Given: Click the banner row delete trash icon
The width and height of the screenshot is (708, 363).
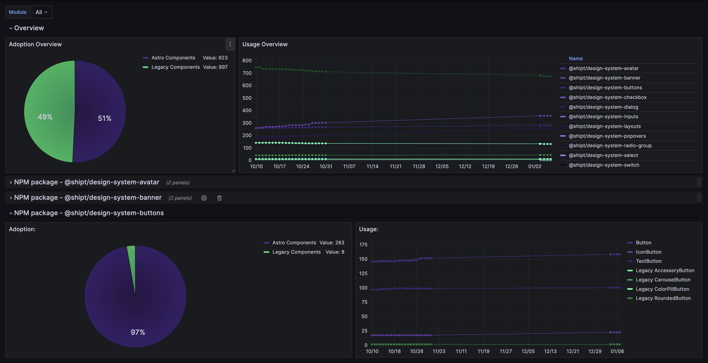Looking at the screenshot, I should point(219,198).
